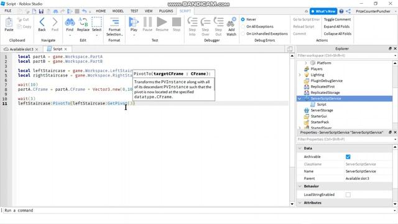Click the Copy icon in Clipboard group
The height and width of the screenshot is (224, 398).
(19, 26)
